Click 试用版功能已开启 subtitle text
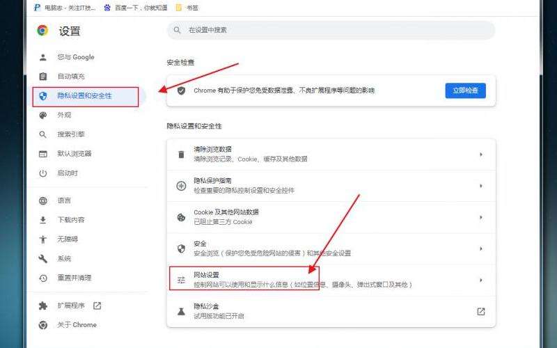The image size is (557, 348). (x=219, y=316)
